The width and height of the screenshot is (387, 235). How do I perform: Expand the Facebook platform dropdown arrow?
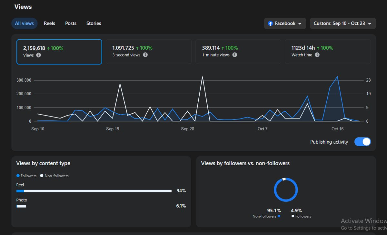(x=300, y=24)
